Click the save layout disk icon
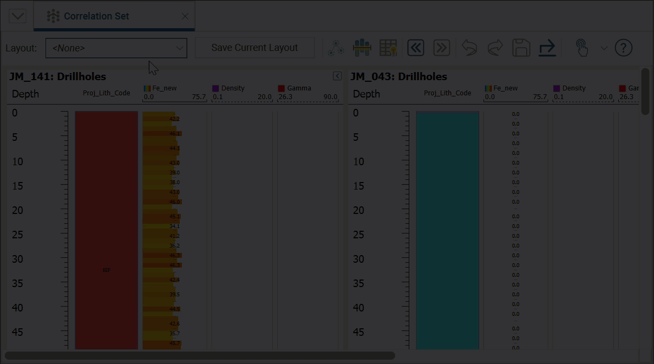 521,48
